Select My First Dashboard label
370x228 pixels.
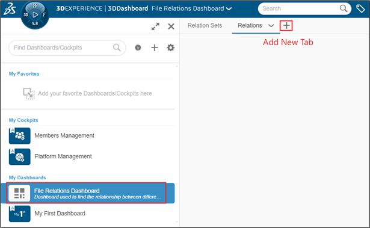(x=60, y=214)
